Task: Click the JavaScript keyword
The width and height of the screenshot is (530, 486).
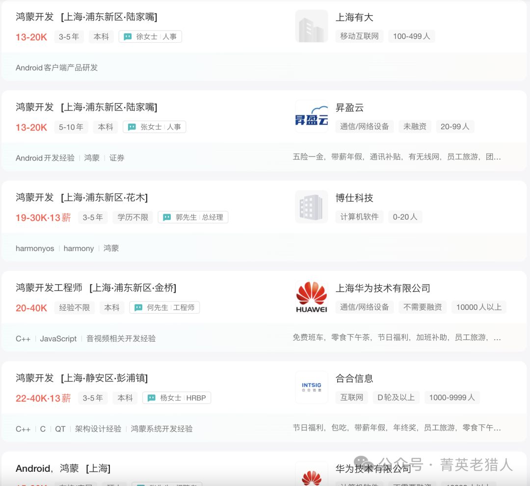Action: [58, 339]
